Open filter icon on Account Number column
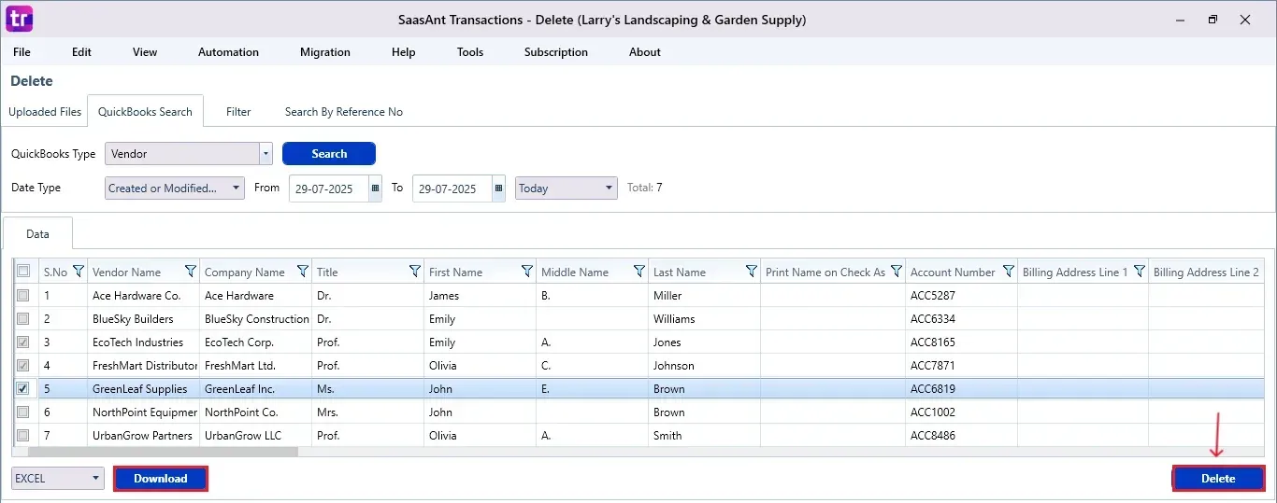 click(1009, 272)
